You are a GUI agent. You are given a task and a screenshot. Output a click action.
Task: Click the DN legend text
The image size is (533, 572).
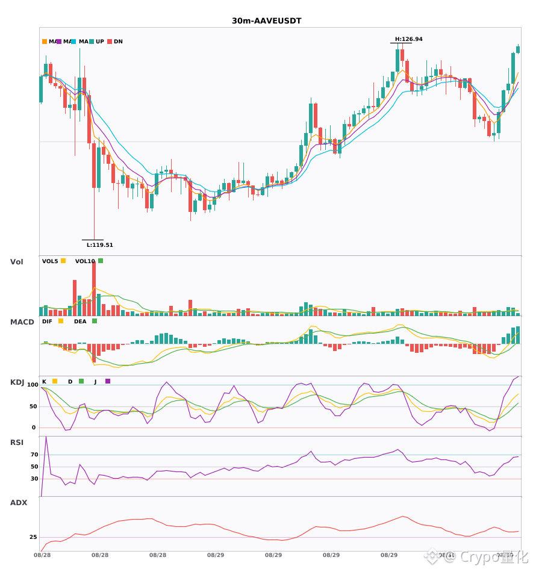point(118,42)
